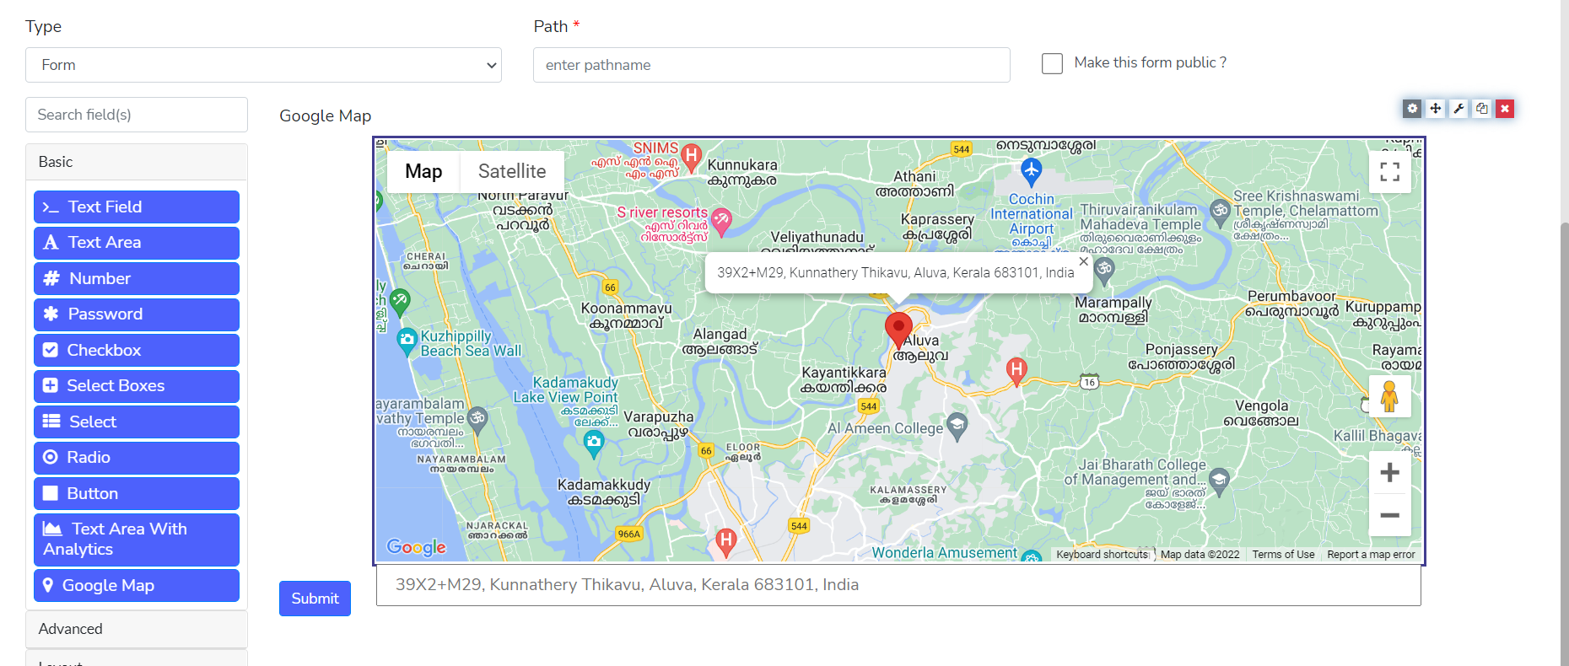
Task: Open the map Terms of Use link
Action: [x=1283, y=555]
